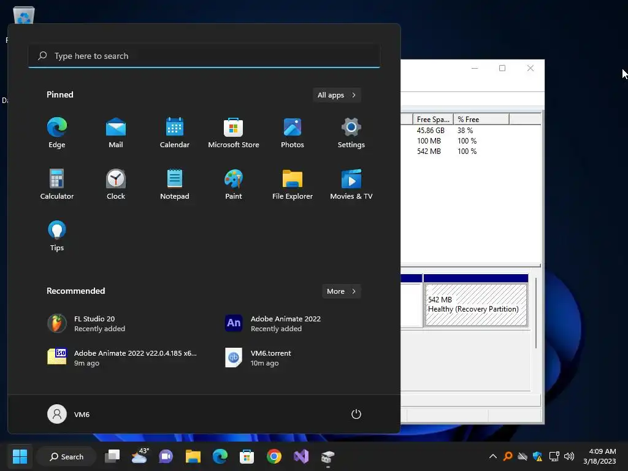Open the taskbar Search box

(x=66, y=456)
